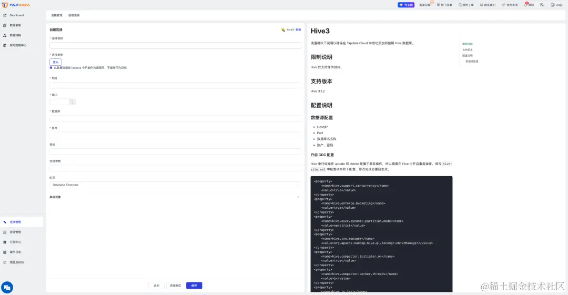Click 更换 to change hive3 connector
This screenshot has width=568, height=295.
tap(298, 30)
